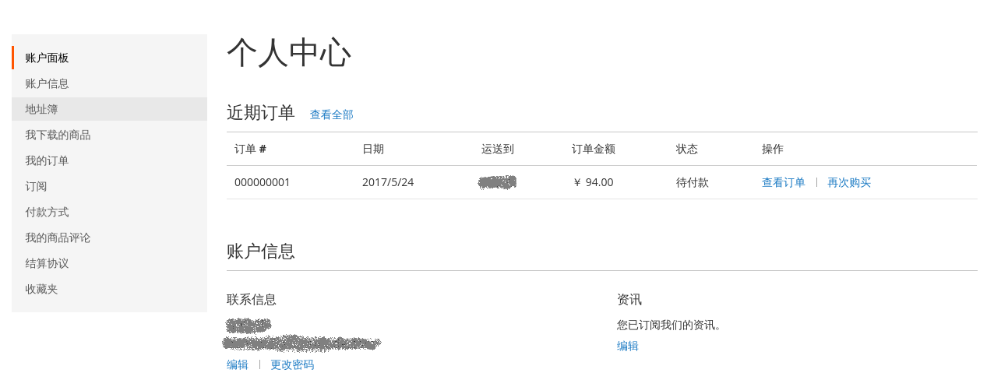Click 查看全部 next to 近期订单
994x380 pixels.
pyautogui.click(x=331, y=114)
